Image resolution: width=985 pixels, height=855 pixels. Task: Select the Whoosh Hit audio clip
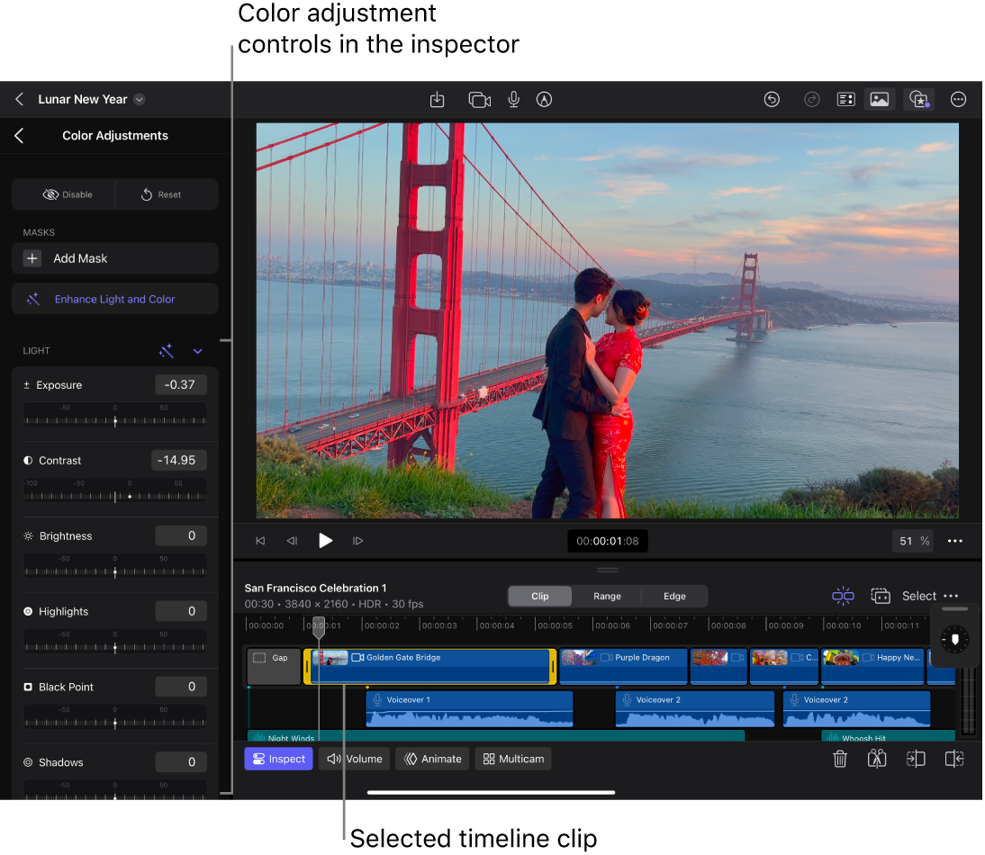point(889,736)
